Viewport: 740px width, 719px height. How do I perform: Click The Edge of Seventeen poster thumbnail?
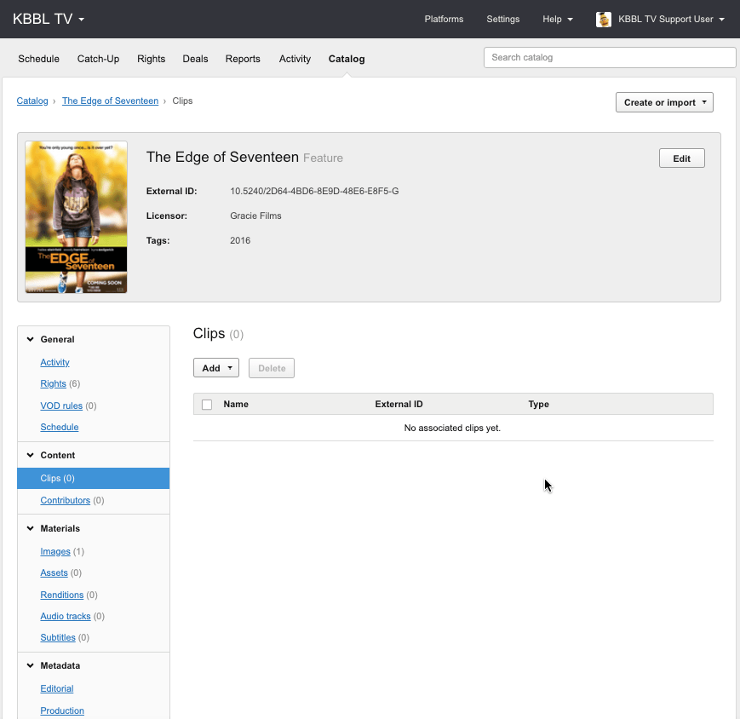pyautogui.click(x=76, y=217)
